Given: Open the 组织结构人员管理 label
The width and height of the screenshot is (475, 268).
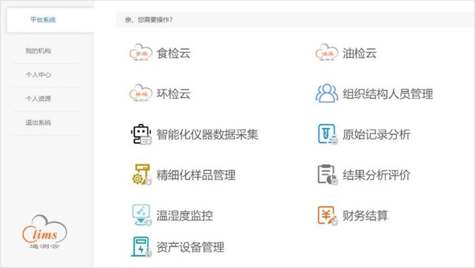Looking at the screenshot, I should (x=387, y=94).
